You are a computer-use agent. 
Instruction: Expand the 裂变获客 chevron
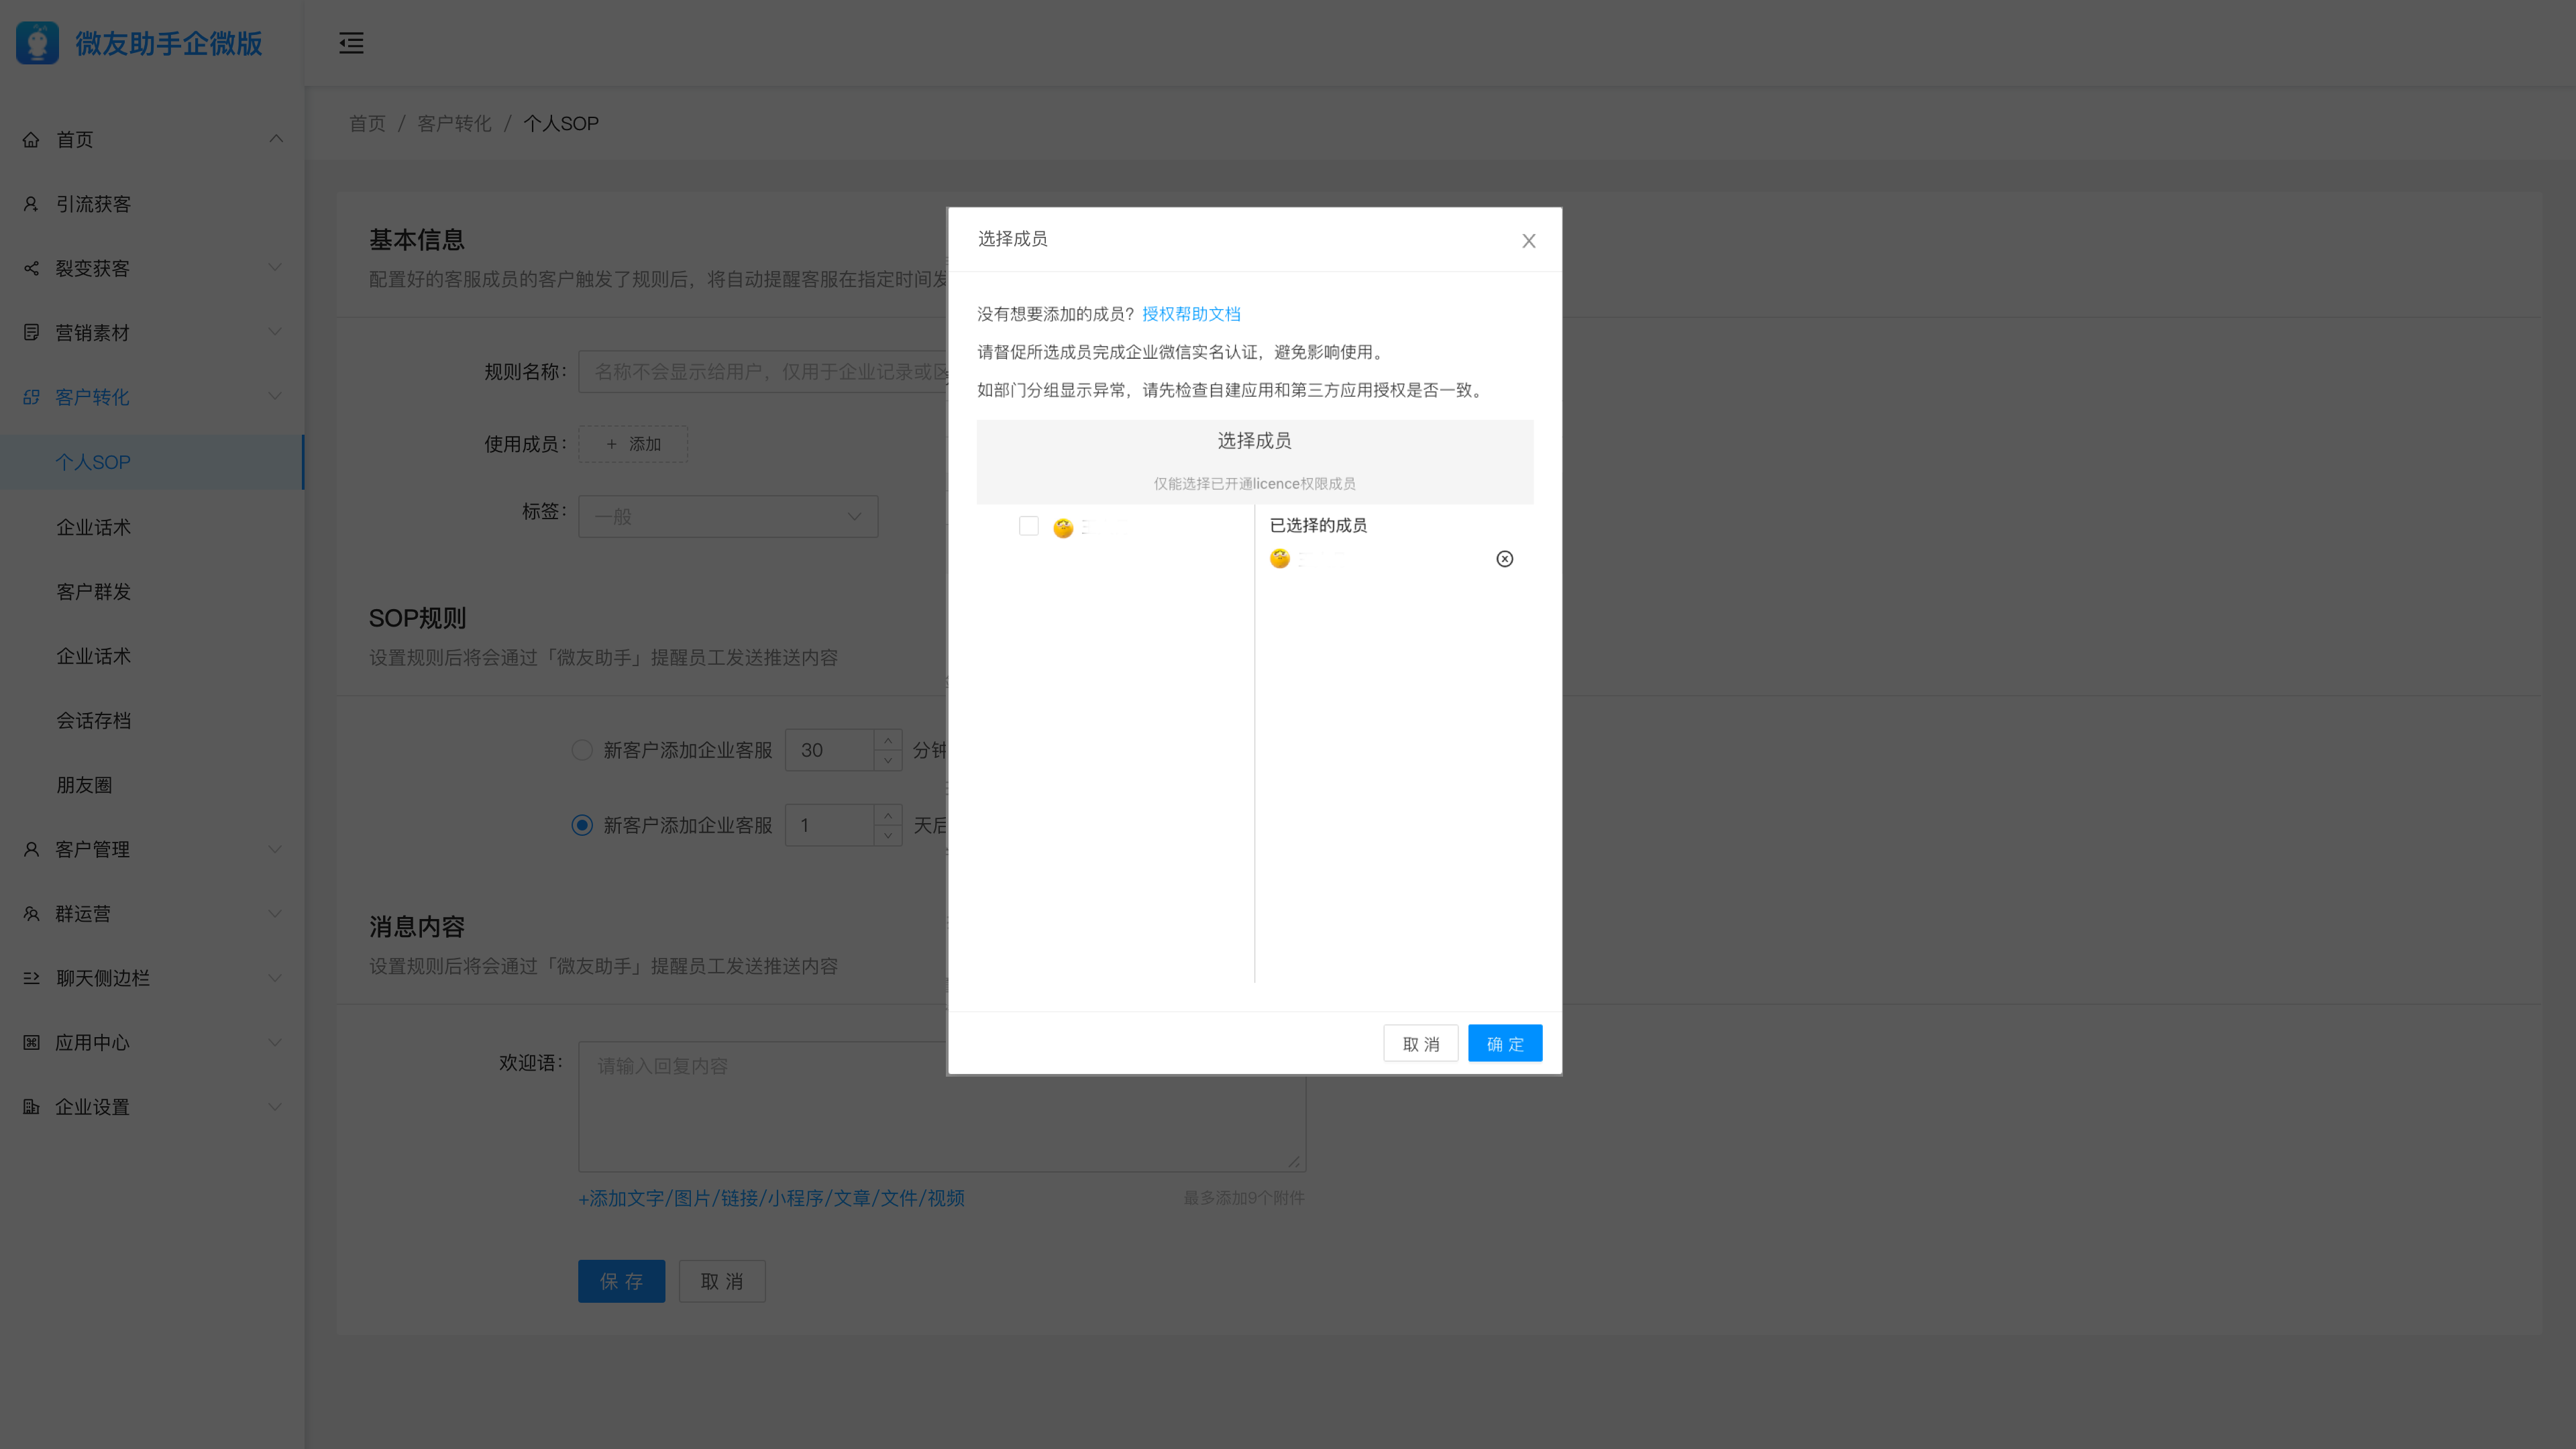coord(275,268)
